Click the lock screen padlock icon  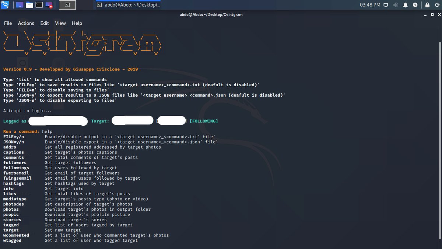click(427, 5)
